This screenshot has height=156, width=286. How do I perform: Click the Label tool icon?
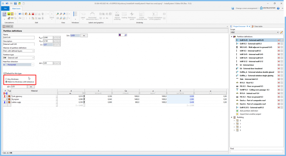pyautogui.click(x=83, y=15)
